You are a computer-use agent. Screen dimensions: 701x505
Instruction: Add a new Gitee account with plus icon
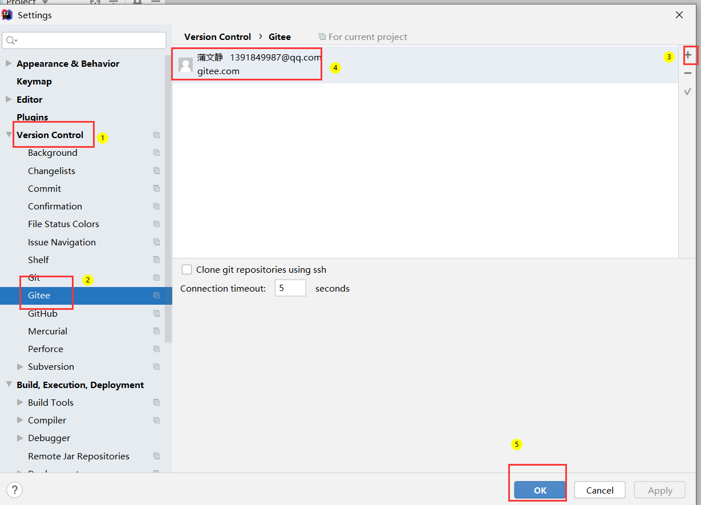click(688, 55)
